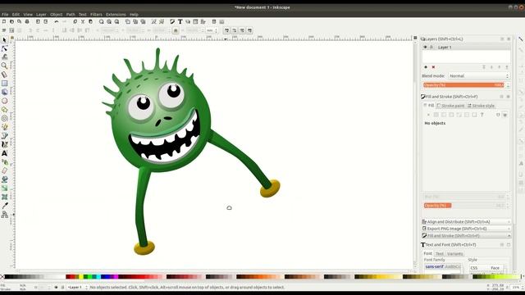
Task: Open the Path menu
Action: tap(71, 15)
